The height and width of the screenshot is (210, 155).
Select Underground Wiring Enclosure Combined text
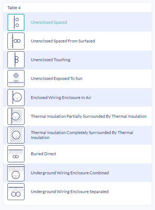point(70,173)
